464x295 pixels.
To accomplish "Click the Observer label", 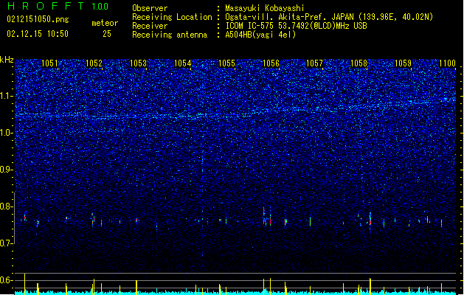I will [x=150, y=8].
